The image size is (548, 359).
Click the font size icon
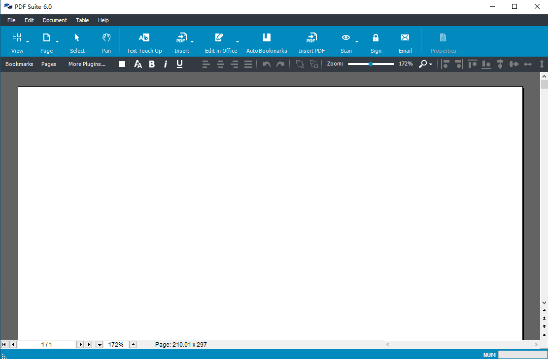(x=138, y=64)
